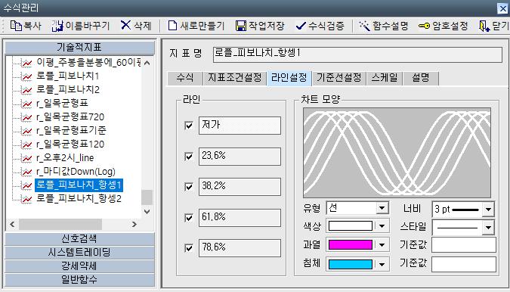
Task: Uncheck the 38.2% line checkbox
Action: tap(189, 187)
